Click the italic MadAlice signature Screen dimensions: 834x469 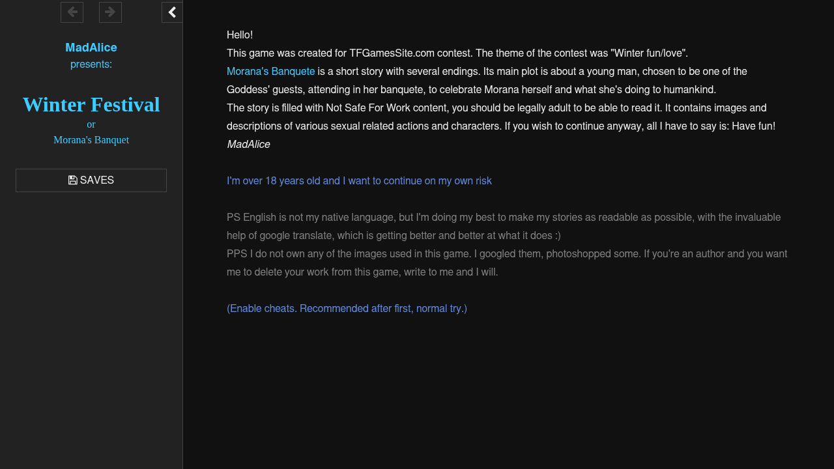(248, 145)
